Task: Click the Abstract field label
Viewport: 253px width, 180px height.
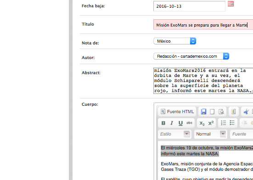Action: 91,73
